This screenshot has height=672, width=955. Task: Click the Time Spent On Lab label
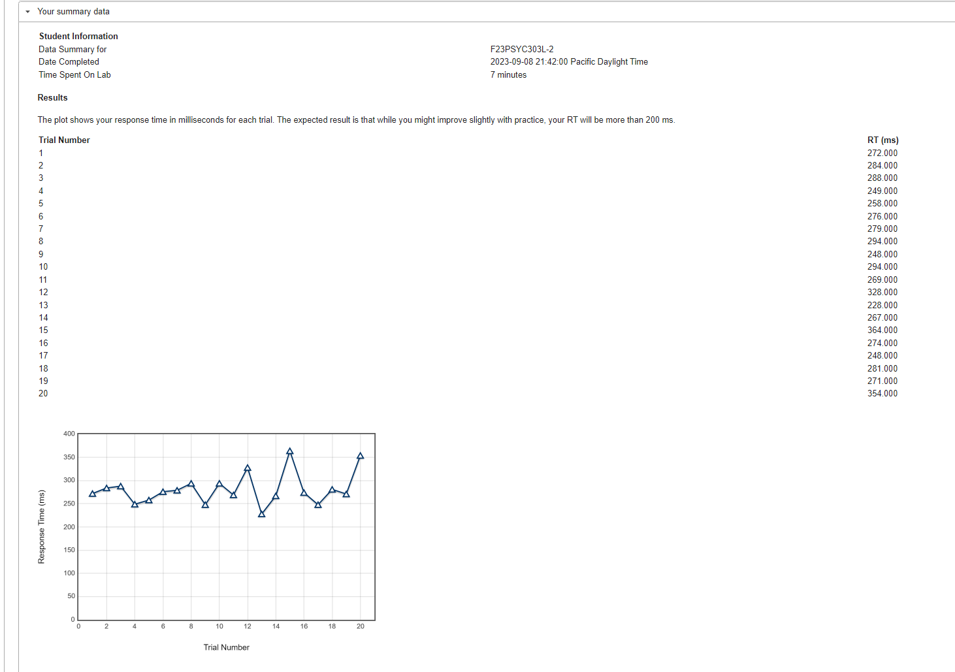click(74, 75)
